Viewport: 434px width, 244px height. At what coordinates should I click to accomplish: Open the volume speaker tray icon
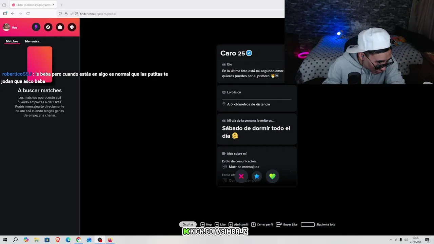(406, 240)
